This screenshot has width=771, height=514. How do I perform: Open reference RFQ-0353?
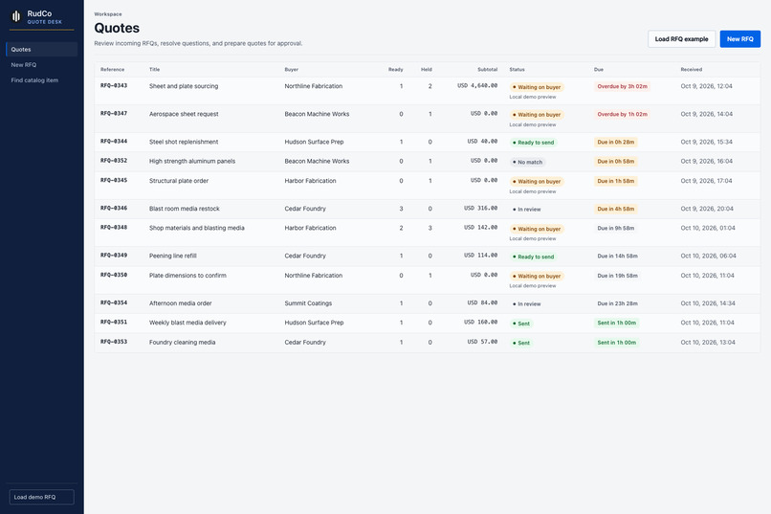[x=114, y=342]
